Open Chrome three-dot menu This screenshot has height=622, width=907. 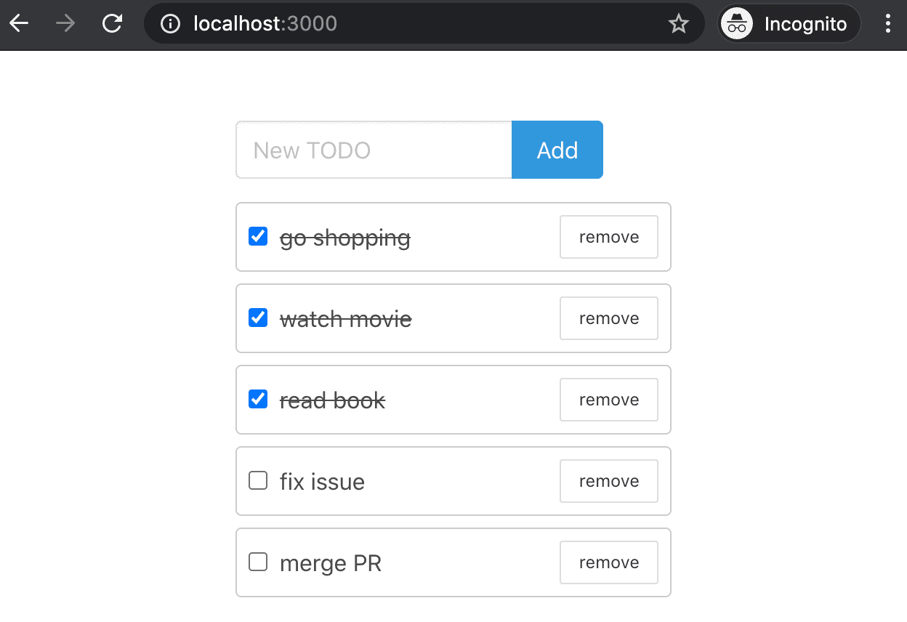point(887,24)
